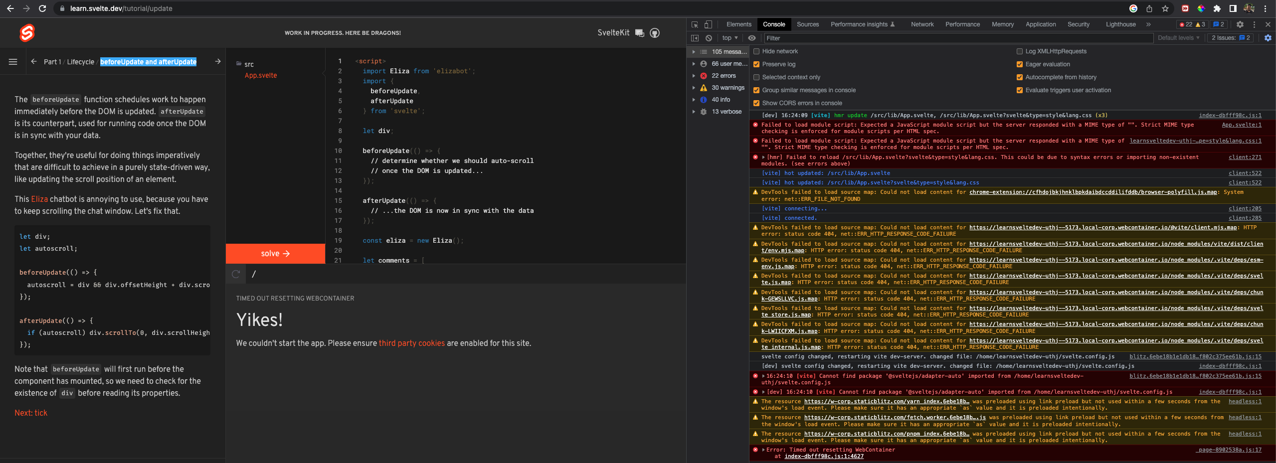1276x463 pixels.
Task: Open Default levels dropdown
Action: (x=1178, y=38)
